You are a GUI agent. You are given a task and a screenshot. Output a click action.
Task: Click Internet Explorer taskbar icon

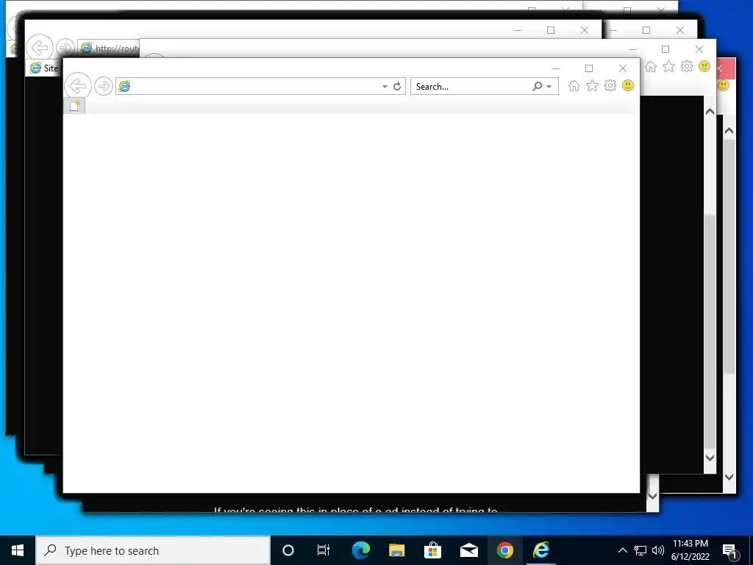[x=540, y=550]
